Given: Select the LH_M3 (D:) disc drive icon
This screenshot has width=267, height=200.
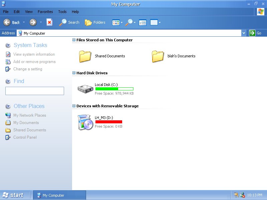Looking at the screenshot, I should point(85,122).
